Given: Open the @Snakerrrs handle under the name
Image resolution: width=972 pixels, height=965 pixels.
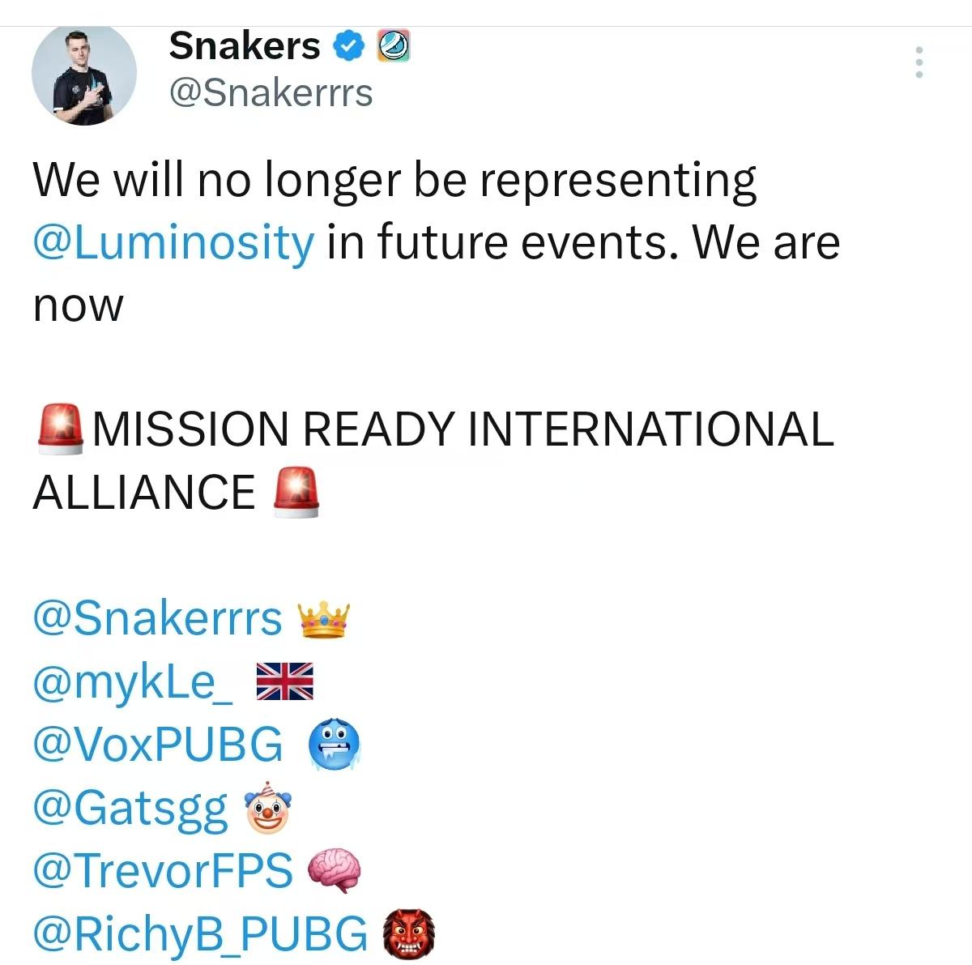Looking at the screenshot, I should coord(271,92).
